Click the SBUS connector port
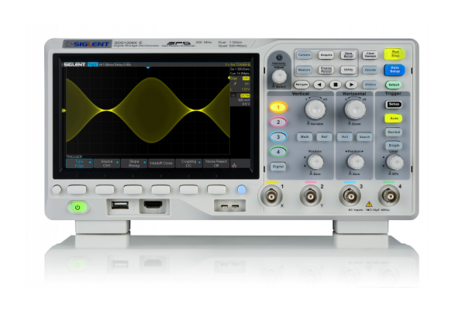 (x=153, y=205)
